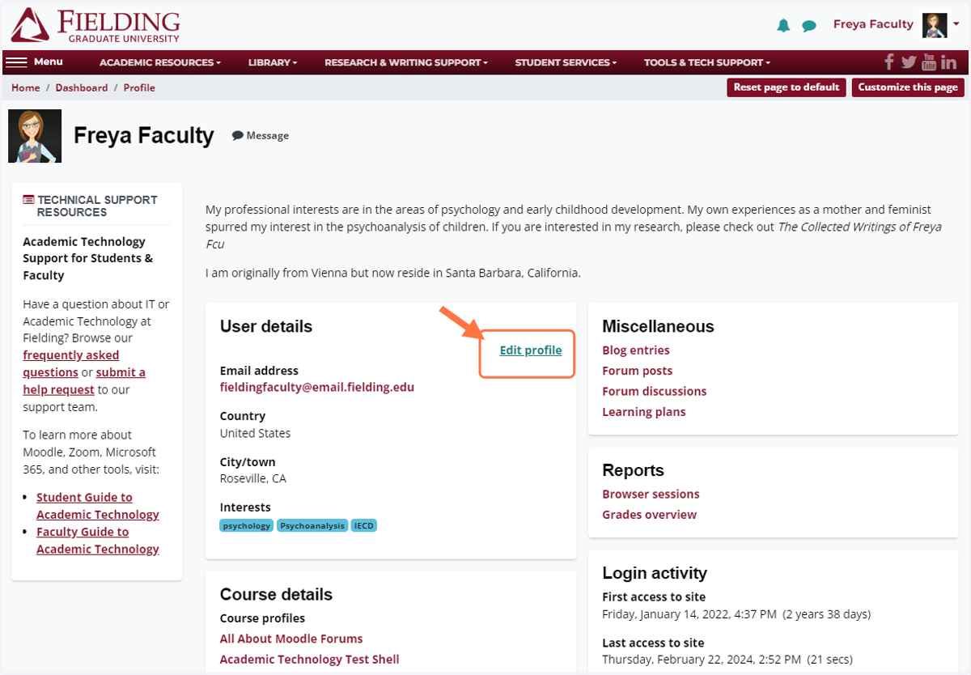The width and height of the screenshot is (971, 675).
Task: Open Student Guide to Academic Technology
Action: click(x=98, y=506)
